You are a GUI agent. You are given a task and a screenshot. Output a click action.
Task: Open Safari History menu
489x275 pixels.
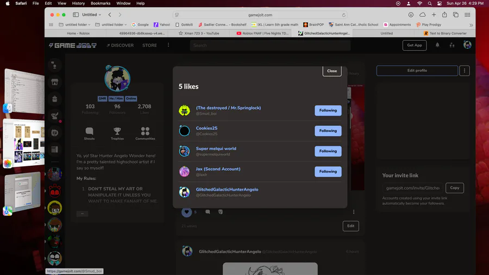(78, 3)
